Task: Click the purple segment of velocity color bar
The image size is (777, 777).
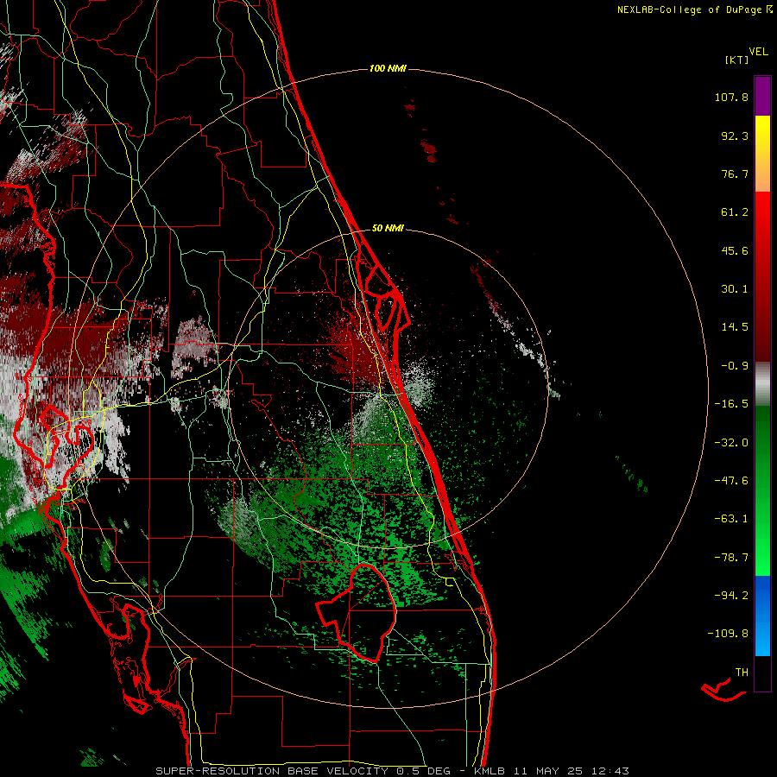Action: [x=762, y=96]
